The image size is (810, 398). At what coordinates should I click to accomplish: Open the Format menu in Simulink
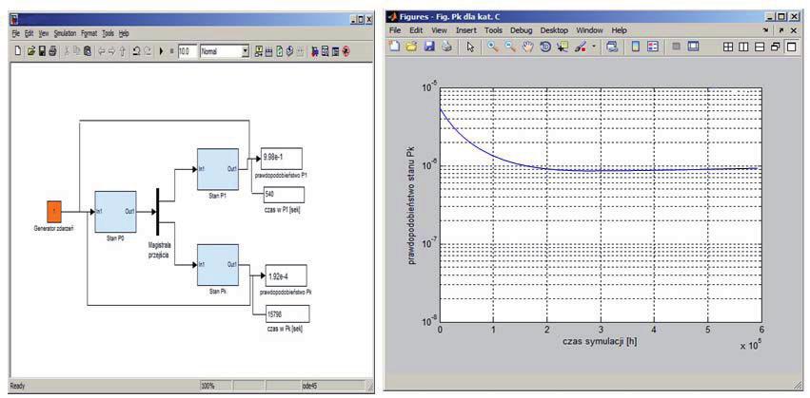(x=89, y=33)
